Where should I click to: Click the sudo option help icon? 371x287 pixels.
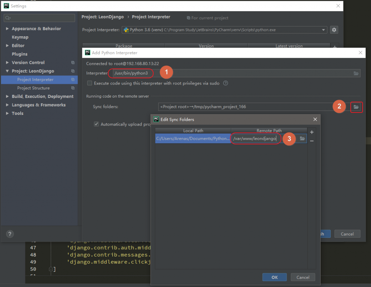(x=226, y=83)
